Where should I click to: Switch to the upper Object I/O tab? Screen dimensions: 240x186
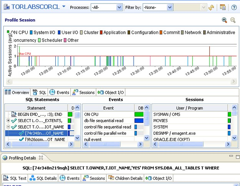coord(111,92)
